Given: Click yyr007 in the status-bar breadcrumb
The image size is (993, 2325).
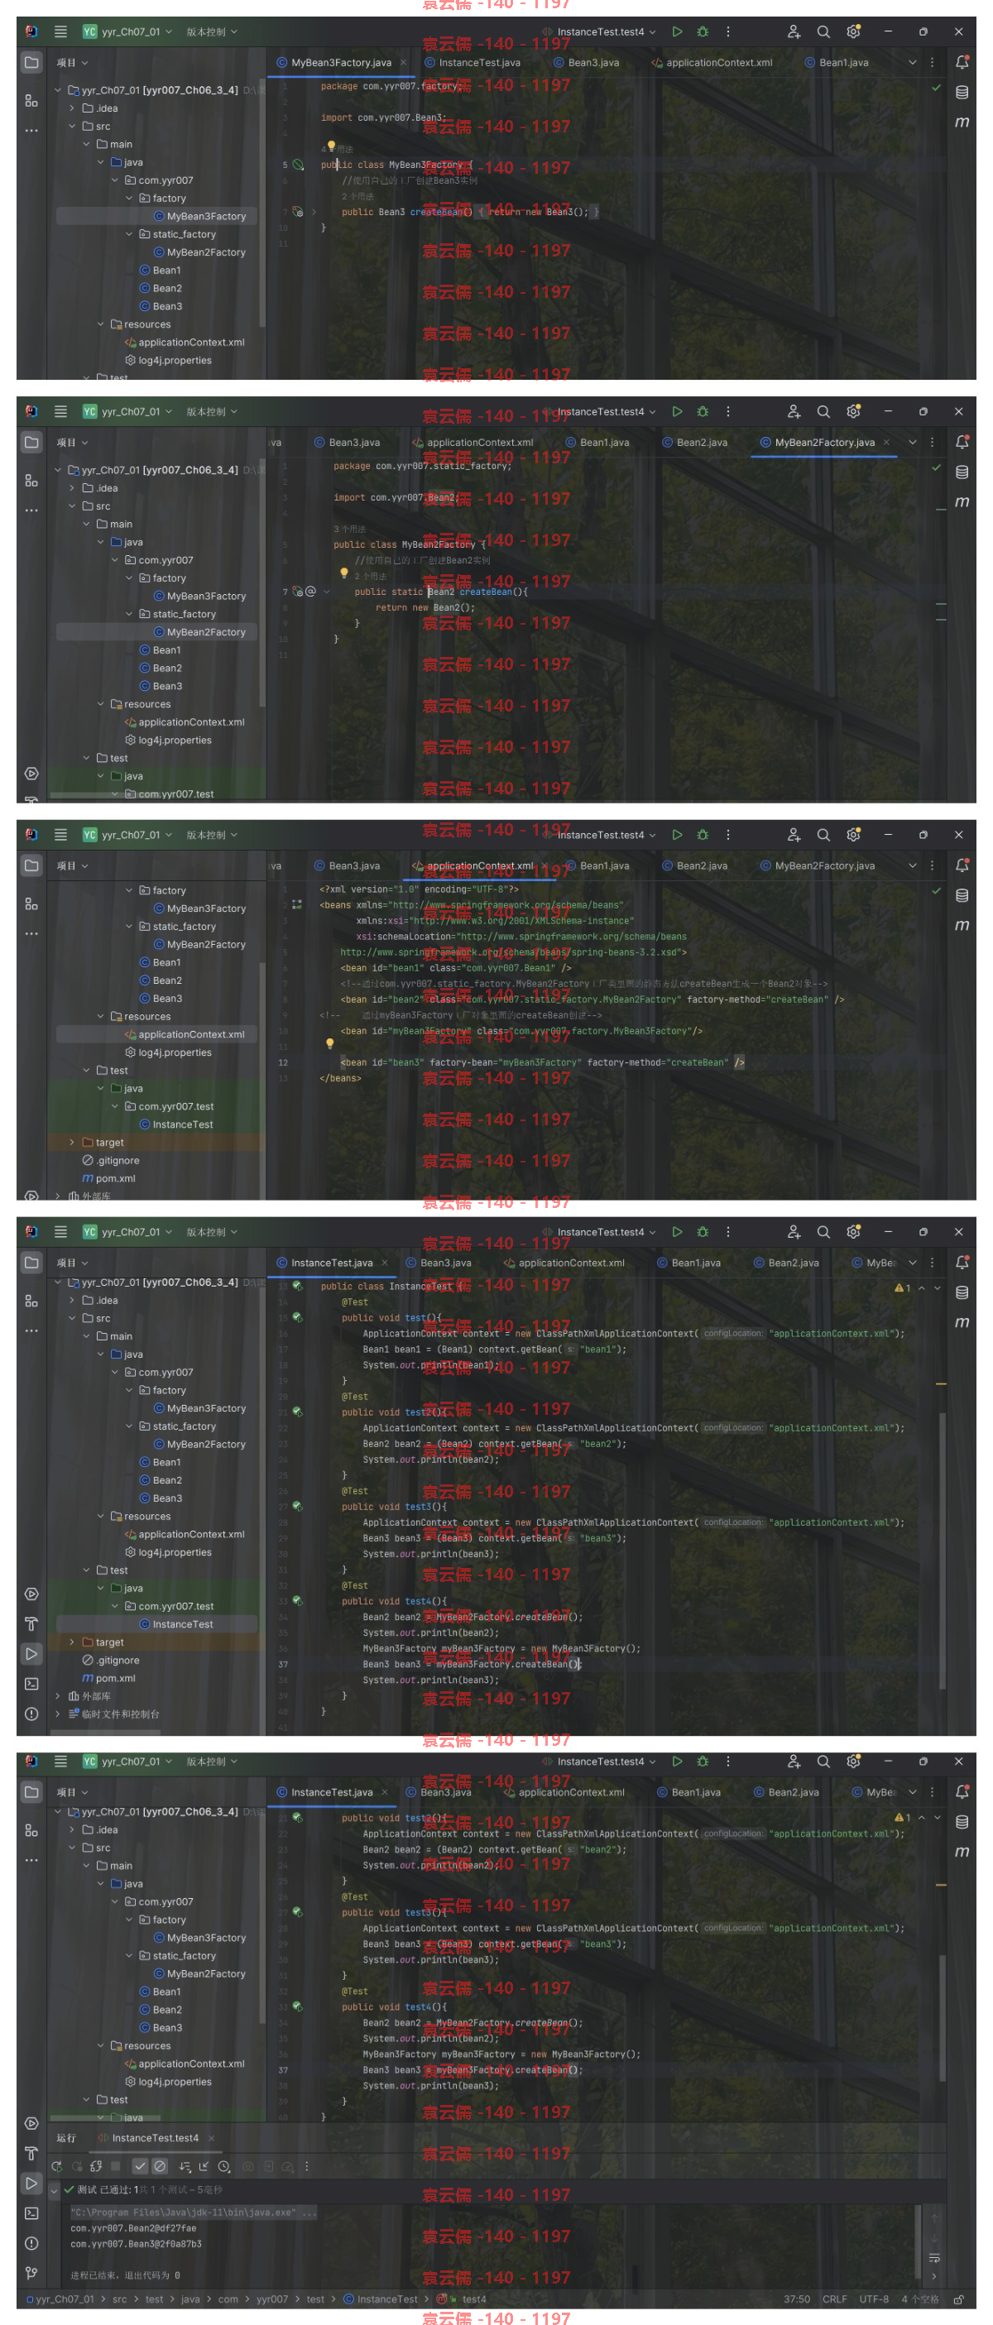Looking at the screenshot, I should click(271, 2299).
